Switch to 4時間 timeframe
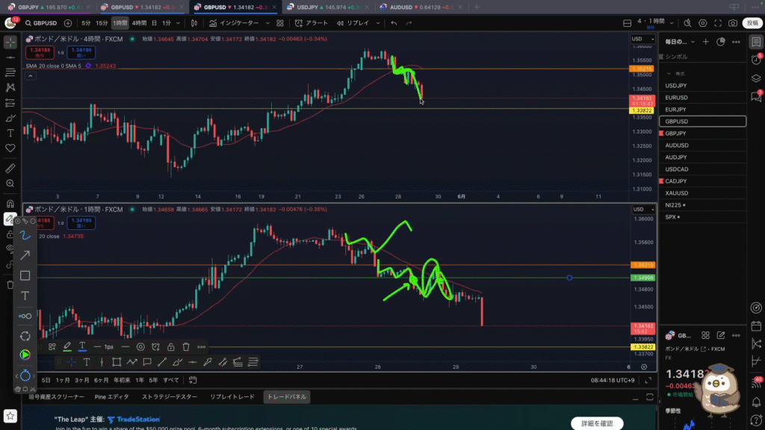This screenshot has width=765, height=430. 139,23
